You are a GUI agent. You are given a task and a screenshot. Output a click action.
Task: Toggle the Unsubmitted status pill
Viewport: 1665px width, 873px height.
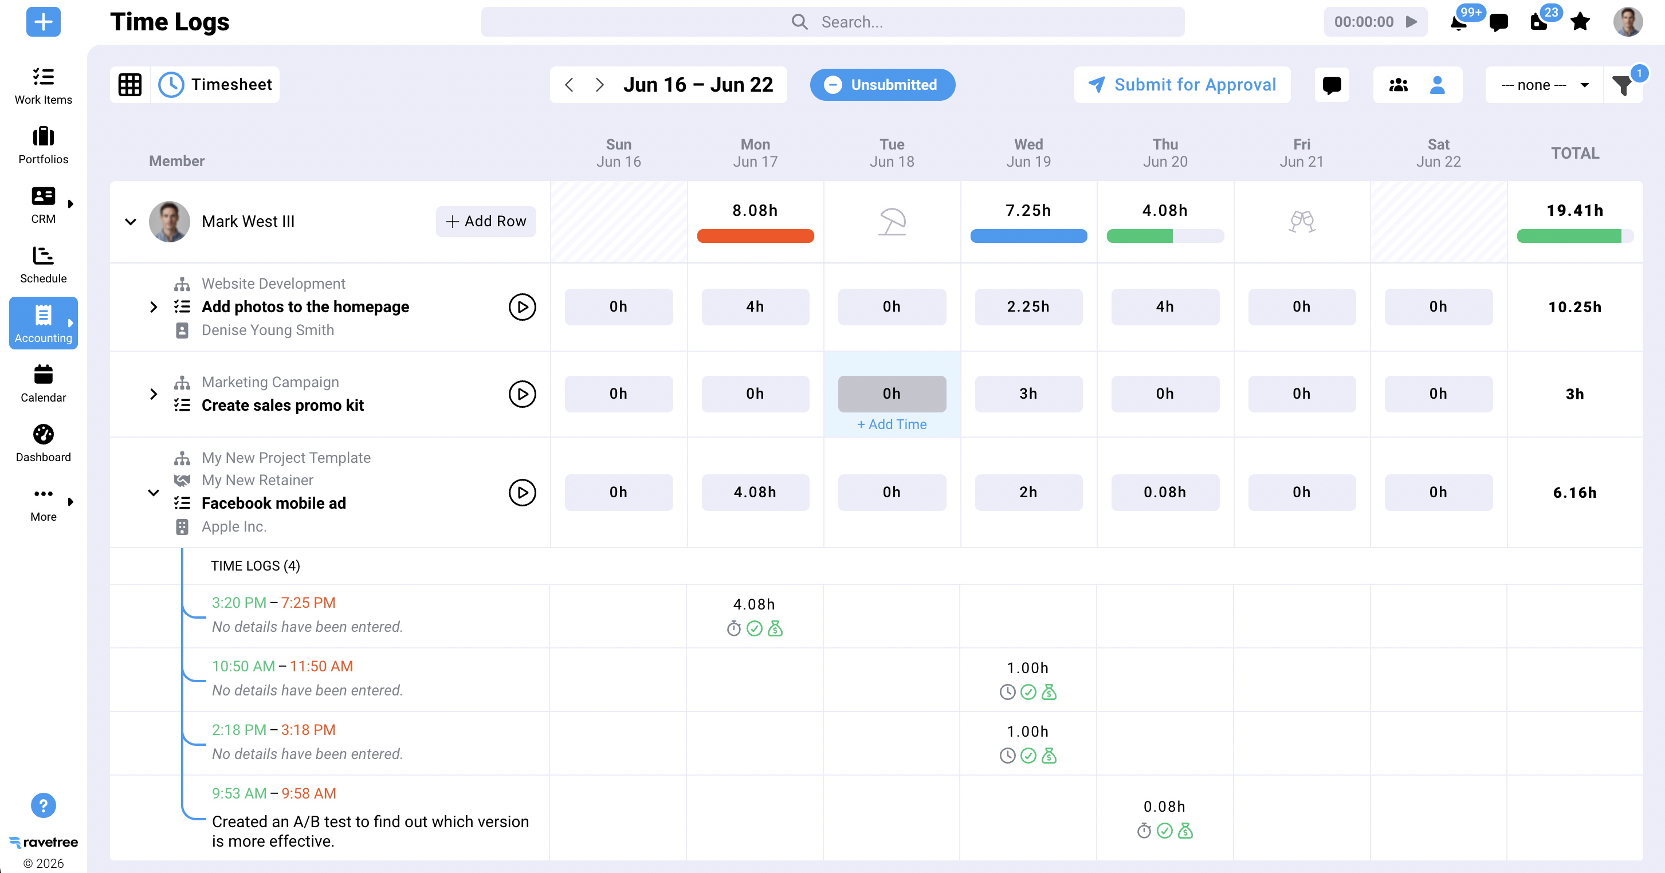[882, 85]
